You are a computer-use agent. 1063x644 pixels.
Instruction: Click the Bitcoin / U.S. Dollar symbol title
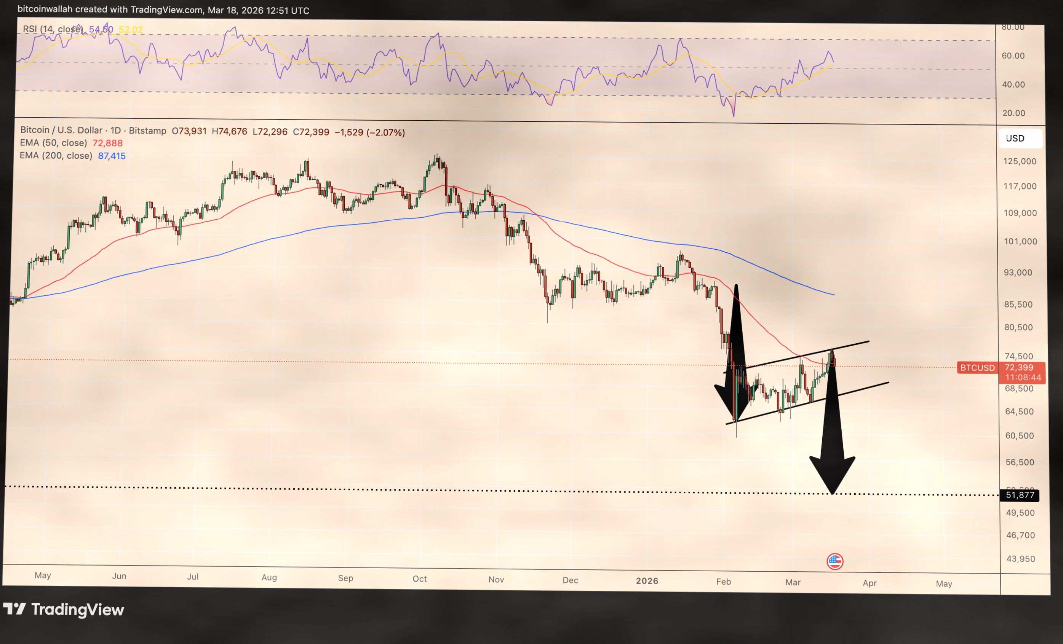tap(61, 130)
